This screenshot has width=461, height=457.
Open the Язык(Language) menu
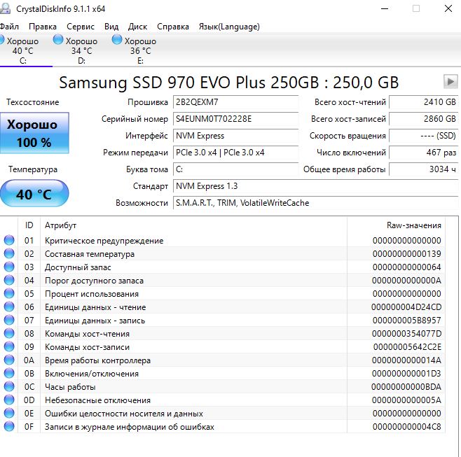pos(229,27)
